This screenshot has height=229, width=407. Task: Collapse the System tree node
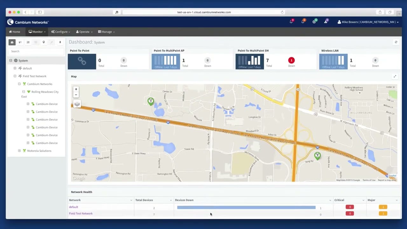click(10, 60)
